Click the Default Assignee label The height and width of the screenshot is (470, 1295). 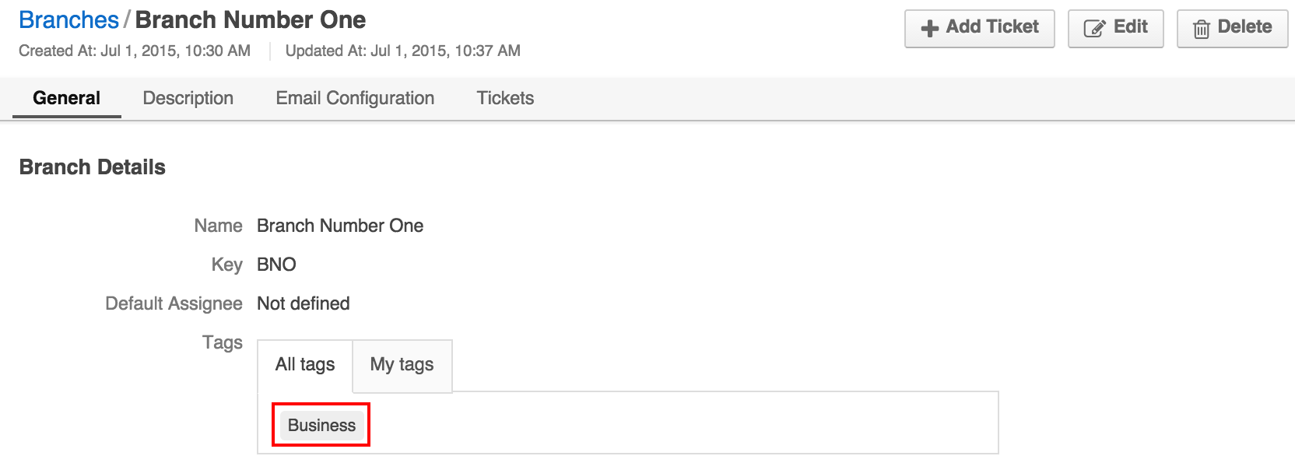pyautogui.click(x=174, y=303)
